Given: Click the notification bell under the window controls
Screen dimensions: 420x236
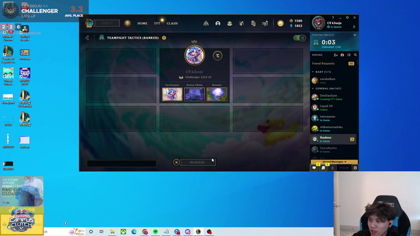Looking at the screenshot, I should tap(354, 27).
